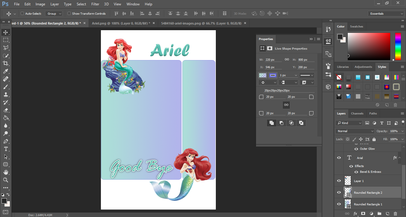The height and width of the screenshot is (217, 406).
Task: Open the Layer menu
Action: tap(55, 4)
